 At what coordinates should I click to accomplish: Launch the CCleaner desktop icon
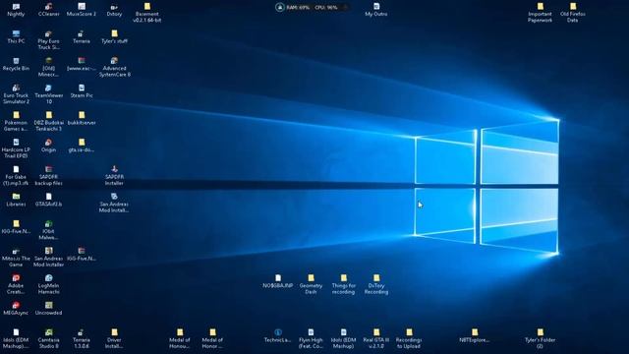coord(48,10)
